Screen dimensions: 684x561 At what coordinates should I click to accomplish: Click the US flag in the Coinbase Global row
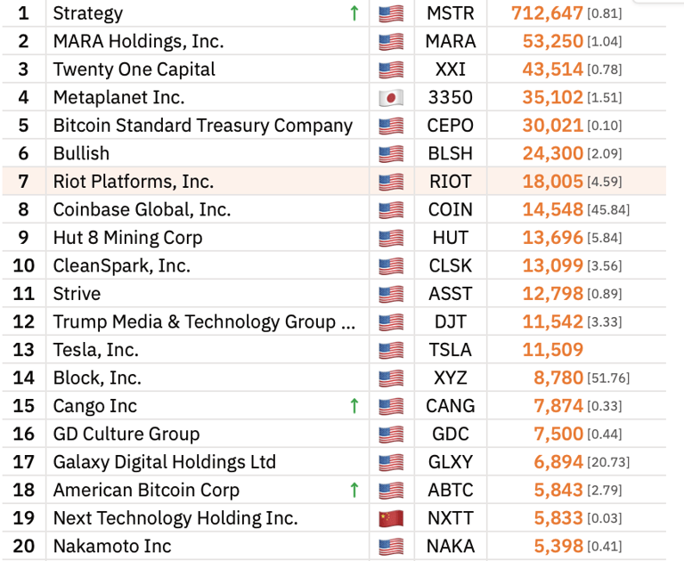tap(391, 210)
